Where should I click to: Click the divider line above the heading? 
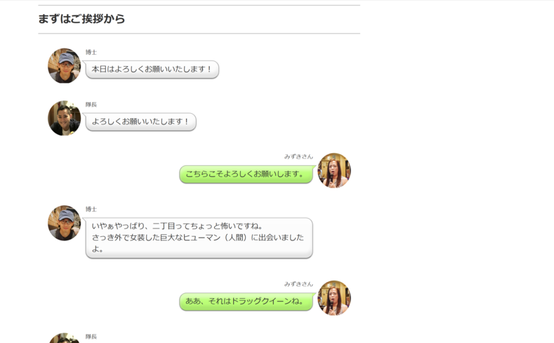(199, 6)
